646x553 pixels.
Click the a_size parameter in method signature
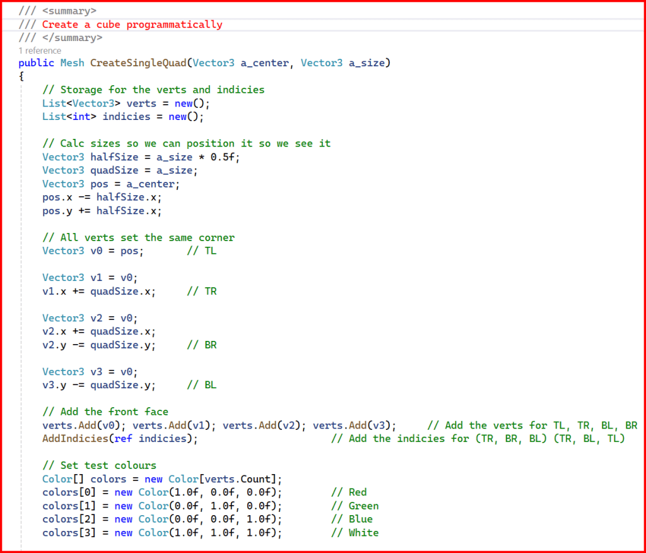pos(366,62)
